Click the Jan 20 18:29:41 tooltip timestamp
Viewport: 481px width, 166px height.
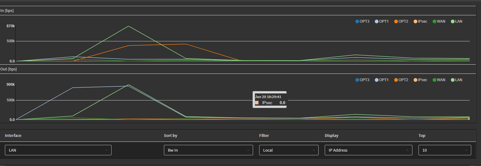click(268, 97)
